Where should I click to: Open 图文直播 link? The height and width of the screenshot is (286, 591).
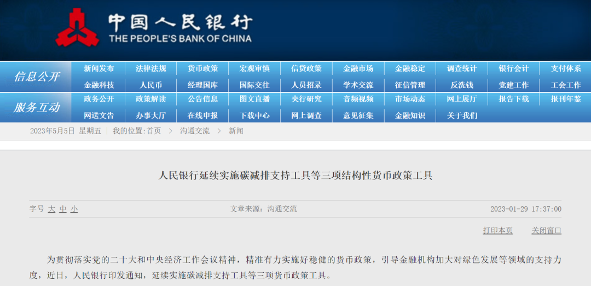click(254, 99)
